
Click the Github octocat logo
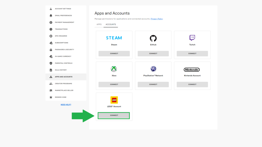point(153,38)
